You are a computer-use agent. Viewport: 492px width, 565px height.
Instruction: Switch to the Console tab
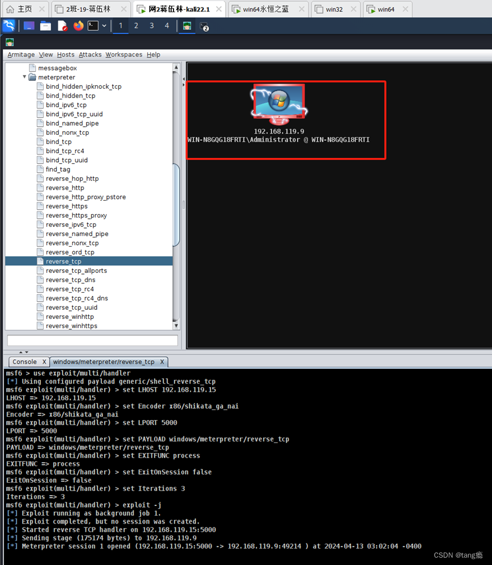point(24,362)
